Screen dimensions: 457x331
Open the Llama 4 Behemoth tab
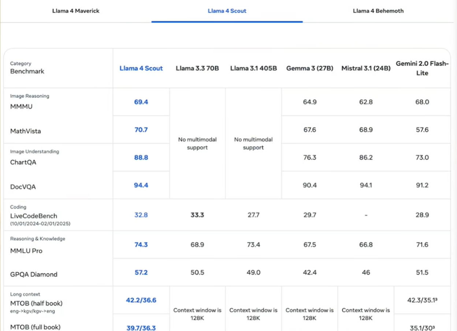(378, 11)
